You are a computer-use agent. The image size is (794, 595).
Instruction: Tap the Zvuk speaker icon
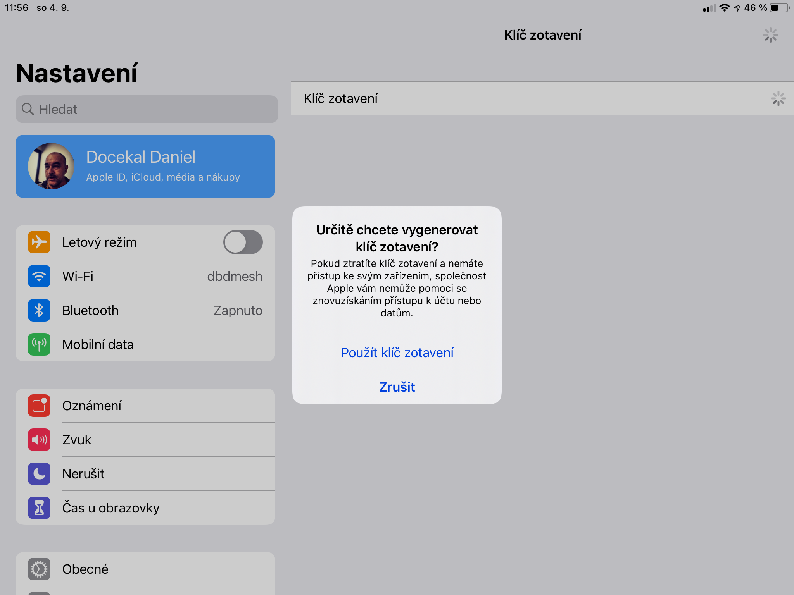click(39, 440)
